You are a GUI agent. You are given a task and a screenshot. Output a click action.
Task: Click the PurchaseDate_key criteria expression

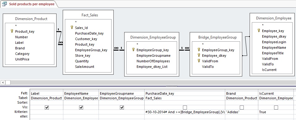[x=185, y=112]
